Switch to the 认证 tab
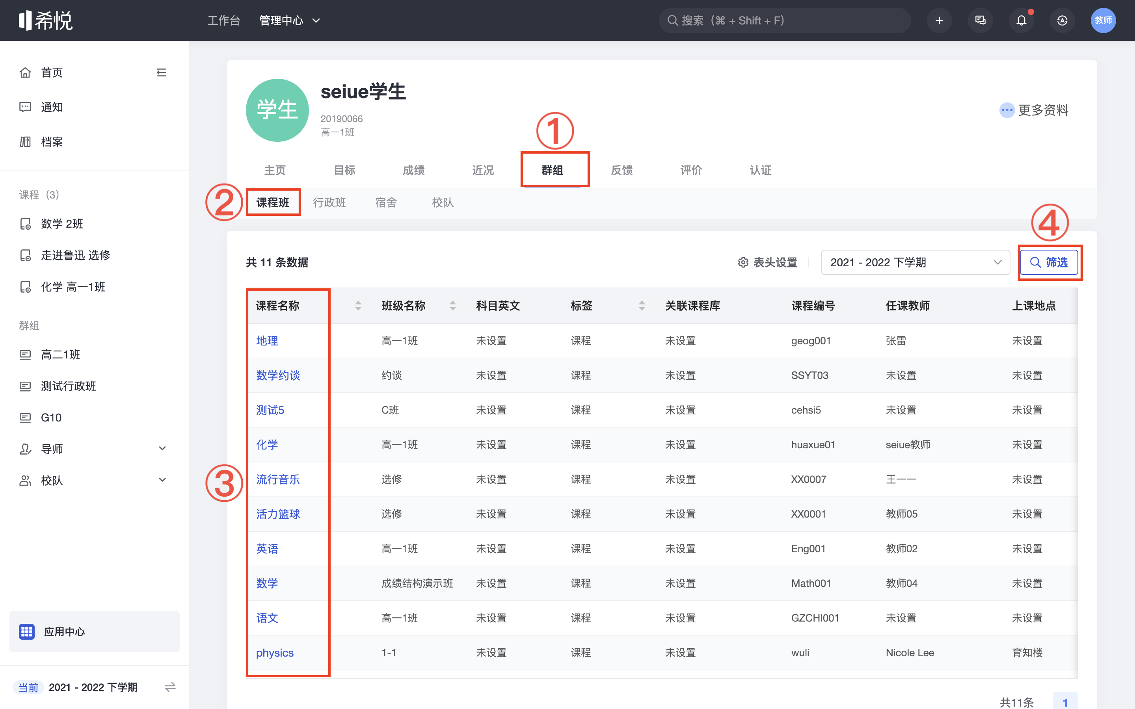The height and width of the screenshot is (709, 1135). [761, 170]
